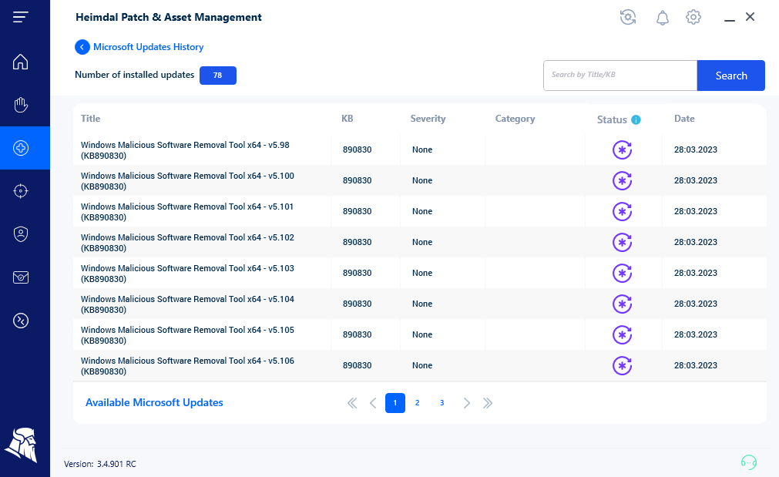Viewport: 779px width, 477px height.
Task: Click severity None in the v5.105 row
Action: click(x=421, y=334)
